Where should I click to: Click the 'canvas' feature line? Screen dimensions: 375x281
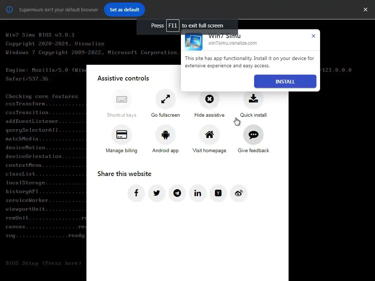coord(46,227)
